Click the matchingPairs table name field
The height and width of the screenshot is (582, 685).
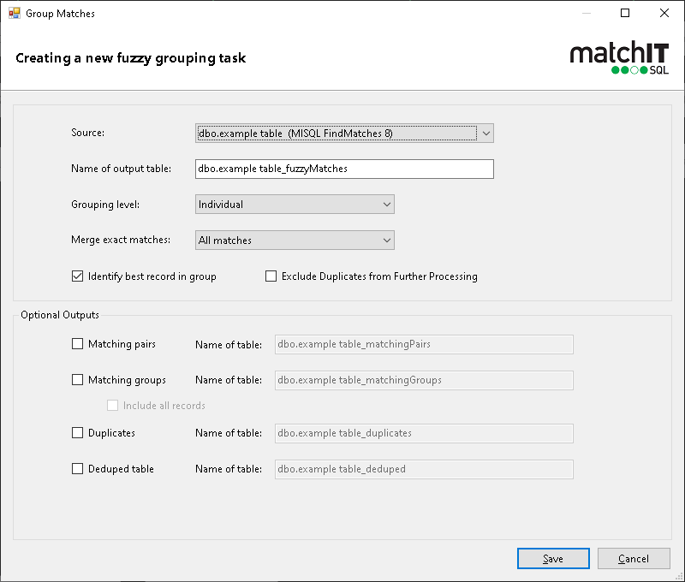424,344
